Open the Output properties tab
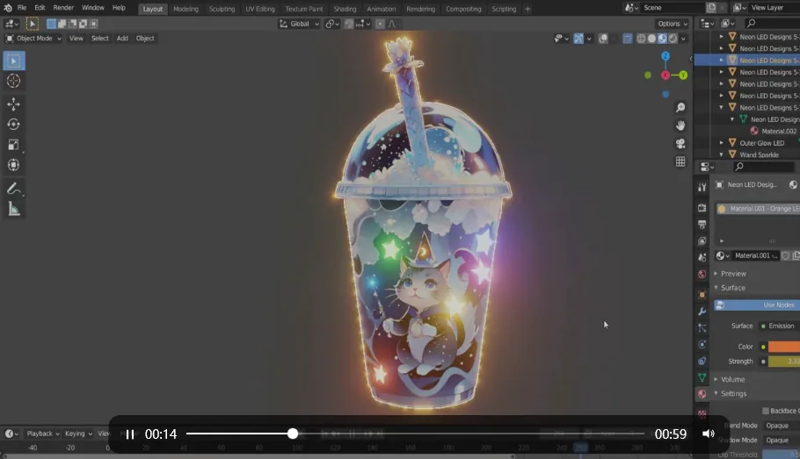Image resolution: width=800 pixels, height=459 pixels. [702, 225]
